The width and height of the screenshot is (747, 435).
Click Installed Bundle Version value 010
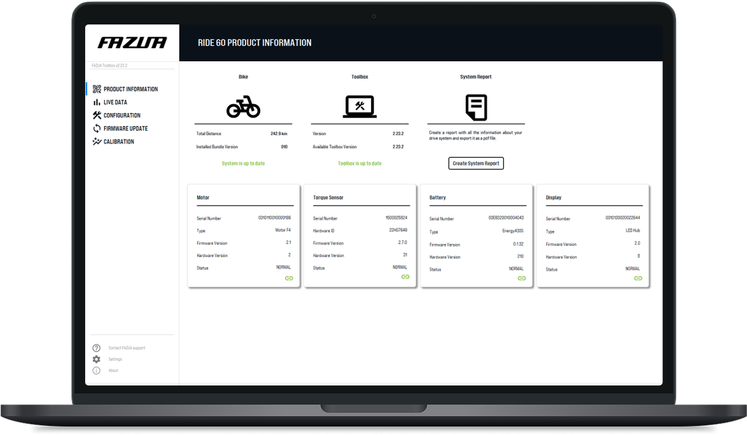point(284,147)
